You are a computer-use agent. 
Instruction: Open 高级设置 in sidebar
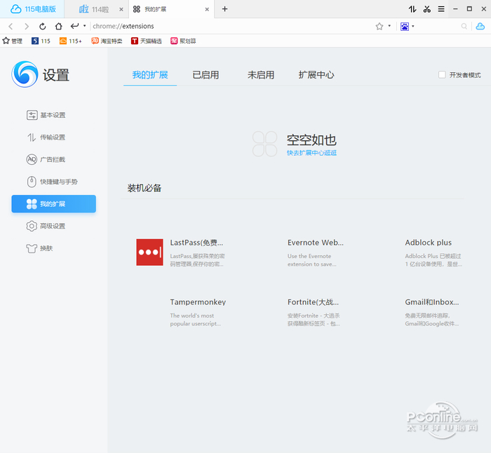(x=46, y=226)
